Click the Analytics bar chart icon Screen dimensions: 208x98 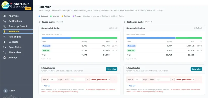(4, 16)
